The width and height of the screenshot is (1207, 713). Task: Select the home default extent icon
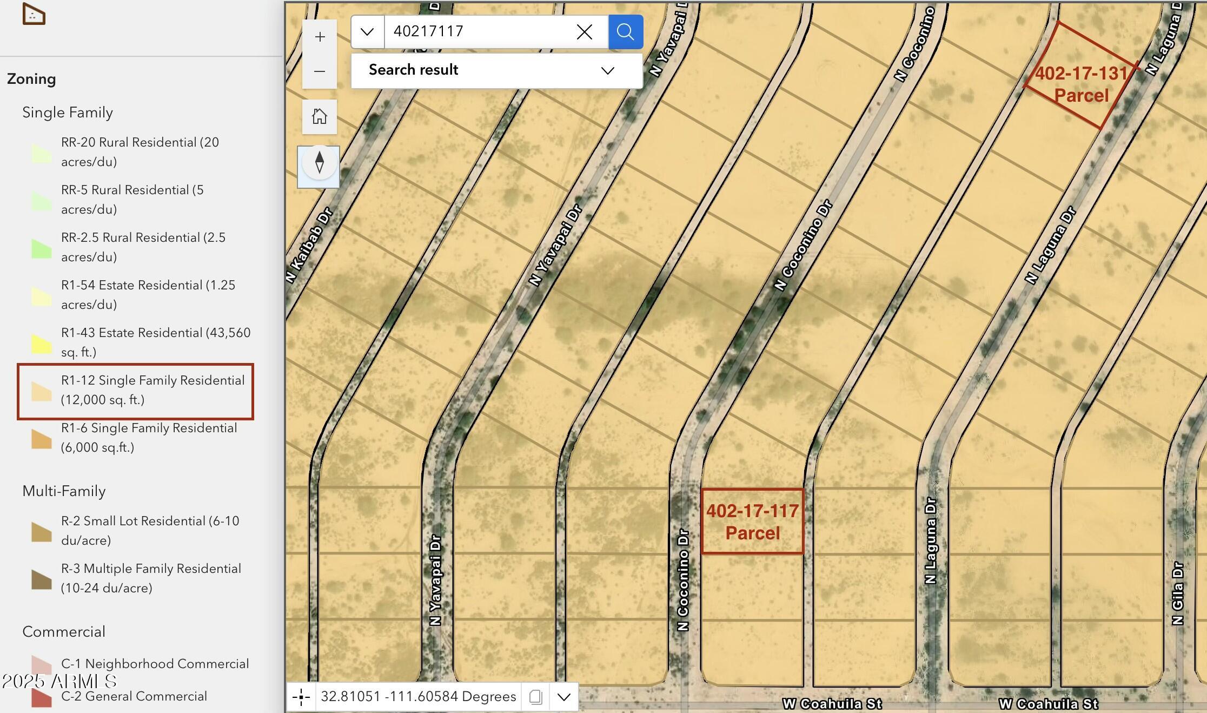(319, 116)
